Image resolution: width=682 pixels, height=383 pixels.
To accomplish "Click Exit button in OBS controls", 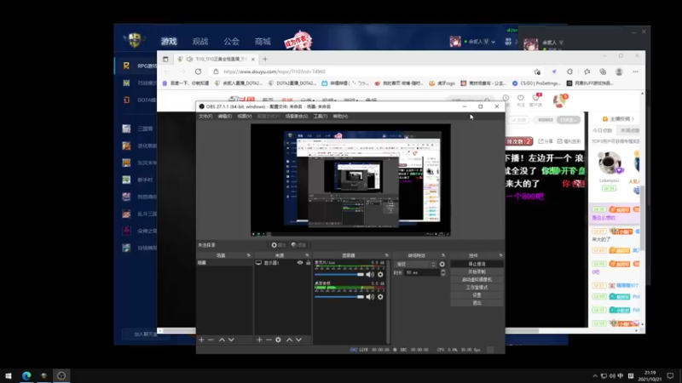I will click(x=477, y=303).
